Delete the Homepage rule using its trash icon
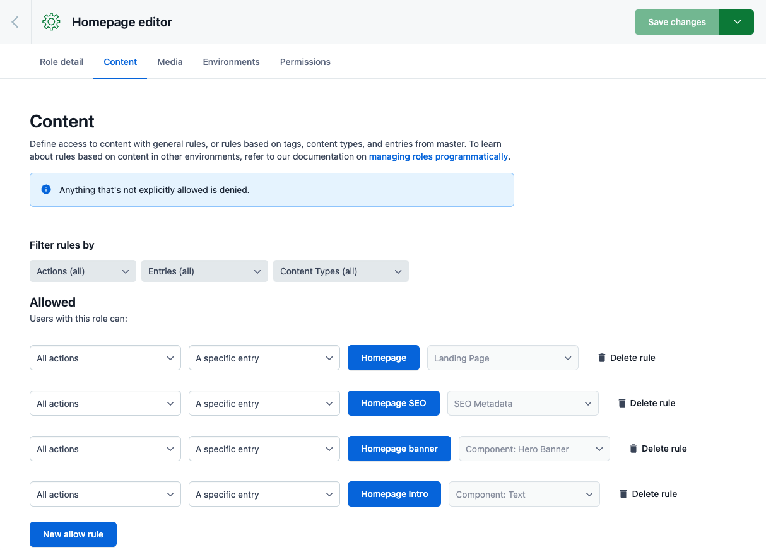The height and width of the screenshot is (552, 766). [601, 357]
